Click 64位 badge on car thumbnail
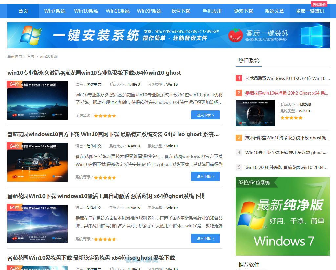The height and width of the screenshot is (270, 336). 14,146
